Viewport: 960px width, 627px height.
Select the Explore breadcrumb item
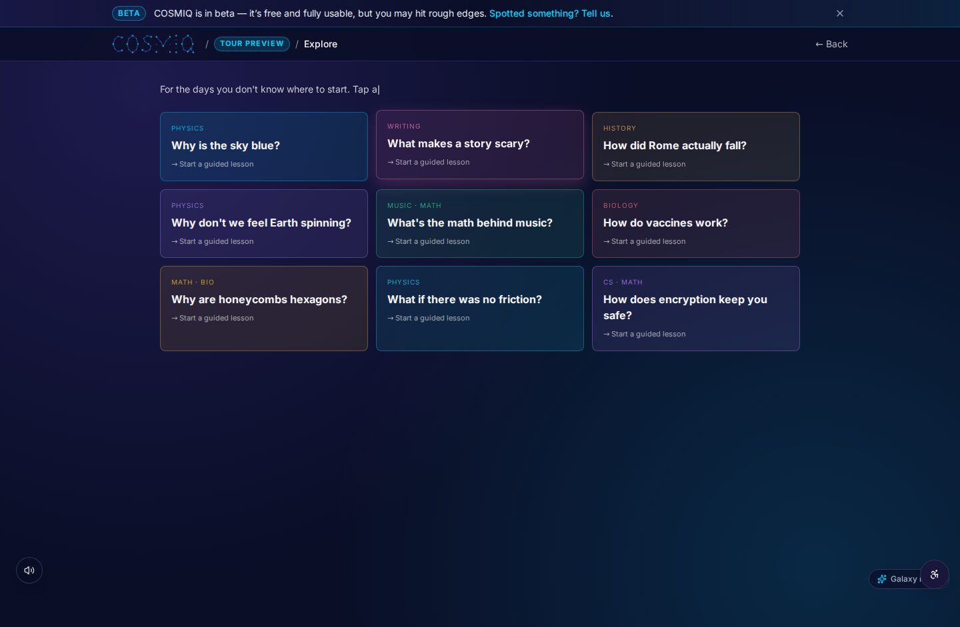pyautogui.click(x=321, y=44)
